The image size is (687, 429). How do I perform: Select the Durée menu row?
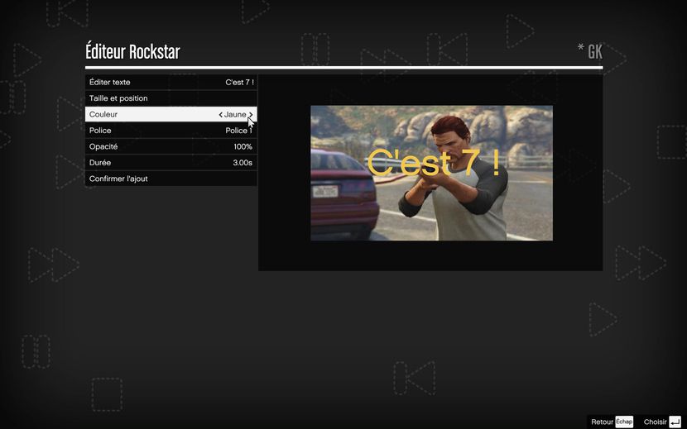[x=171, y=163]
